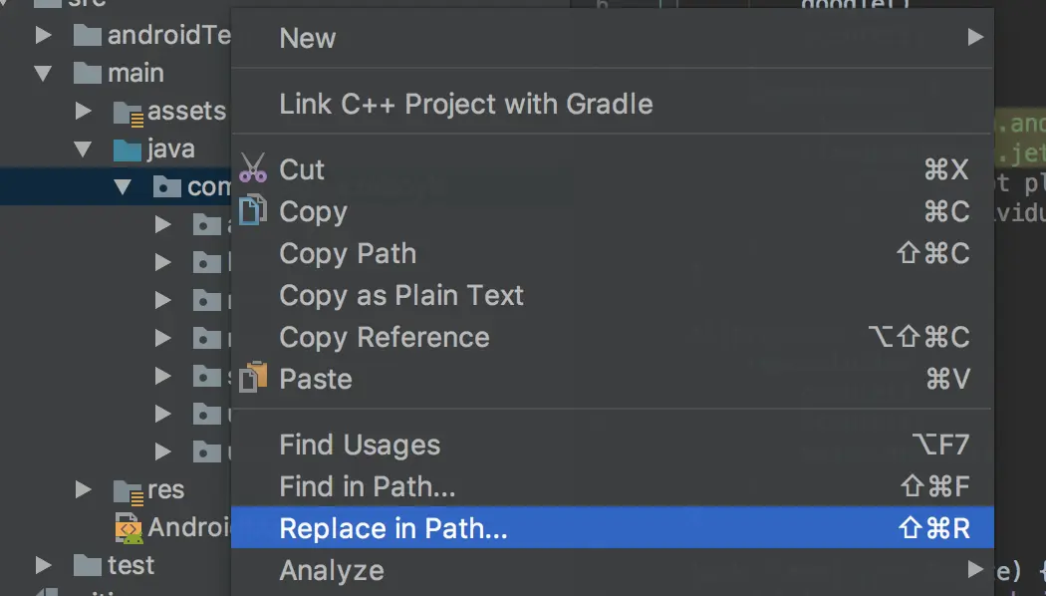Select the main folder in tree

tap(135, 74)
